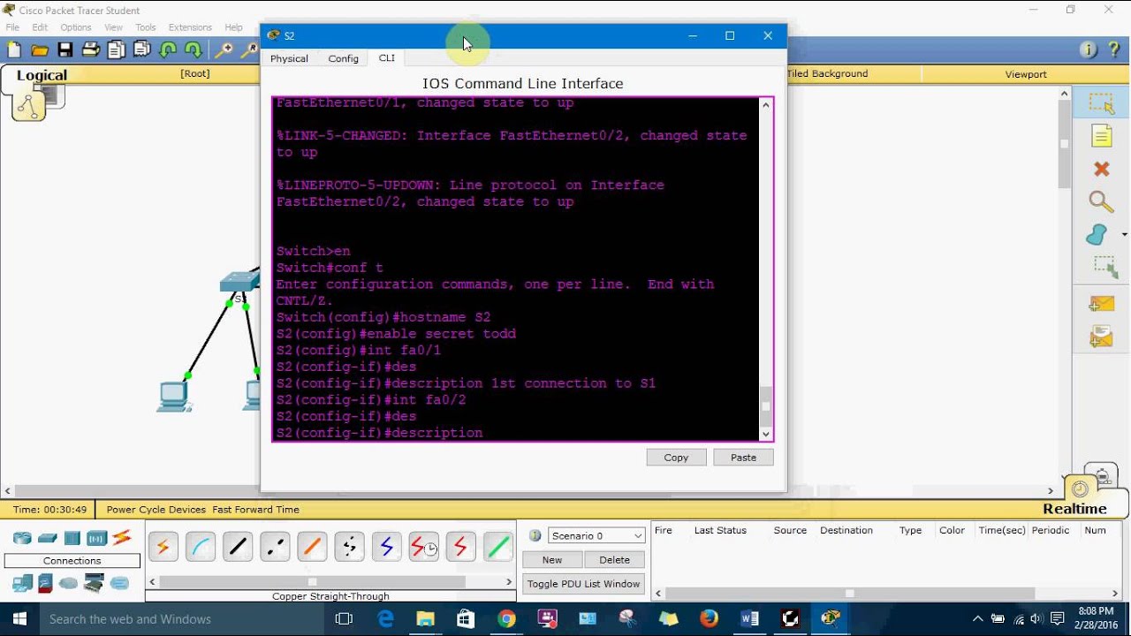The height and width of the screenshot is (636, 1131).
Task: Click the Paste icon in the main toolbar
Action: [x=141, y=50]
